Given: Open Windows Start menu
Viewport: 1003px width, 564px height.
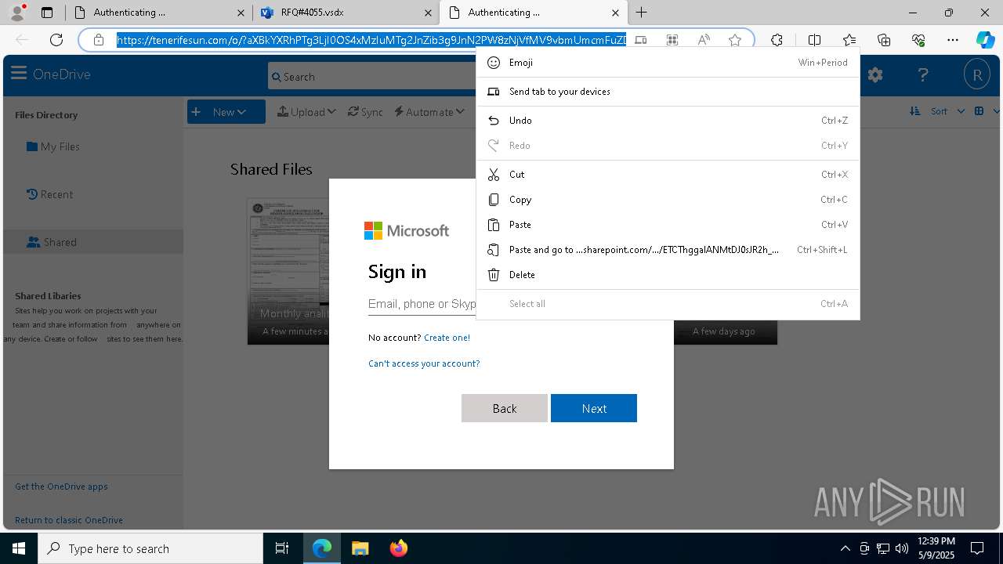Looking at the screenshot, I should tap(19, 548).
